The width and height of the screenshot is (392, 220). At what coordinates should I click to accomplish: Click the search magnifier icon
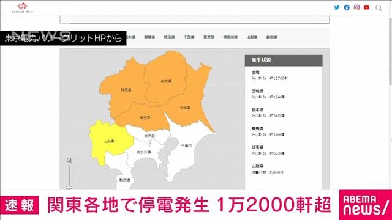(379, 8)
